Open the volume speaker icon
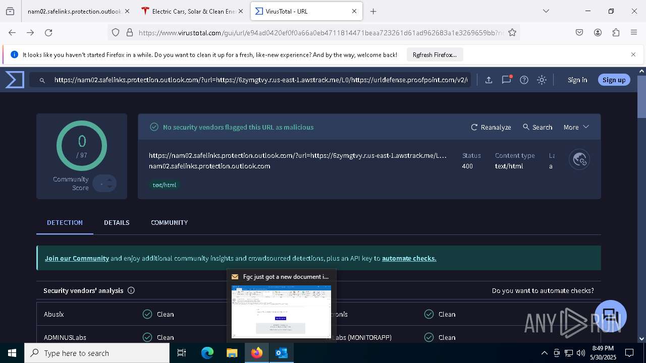 pyautogui.click(x=581, y=353)
